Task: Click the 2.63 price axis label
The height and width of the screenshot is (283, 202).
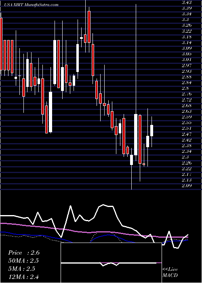Action: click(x=187, y=111)
